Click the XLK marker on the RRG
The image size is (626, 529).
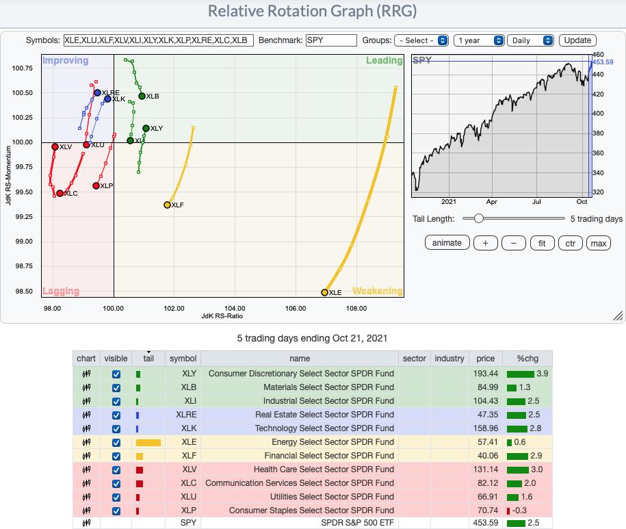tap(107, 99)
